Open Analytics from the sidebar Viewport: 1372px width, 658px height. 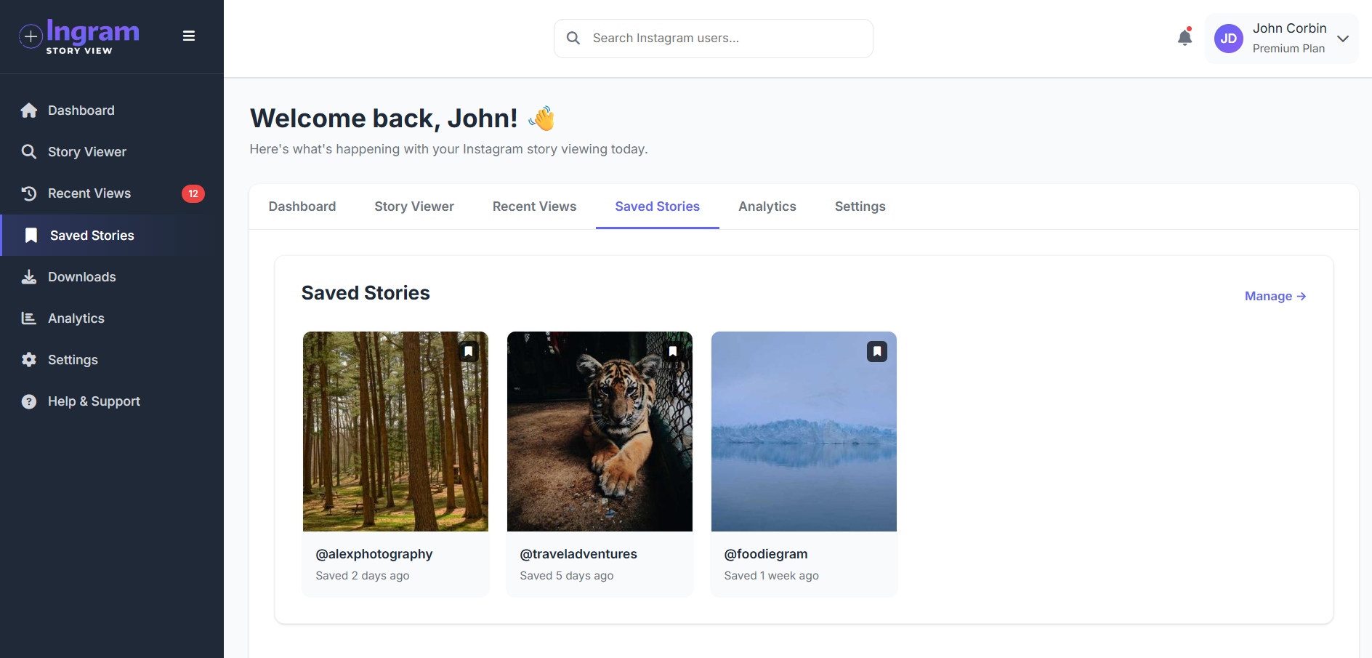tap(76, 318)
